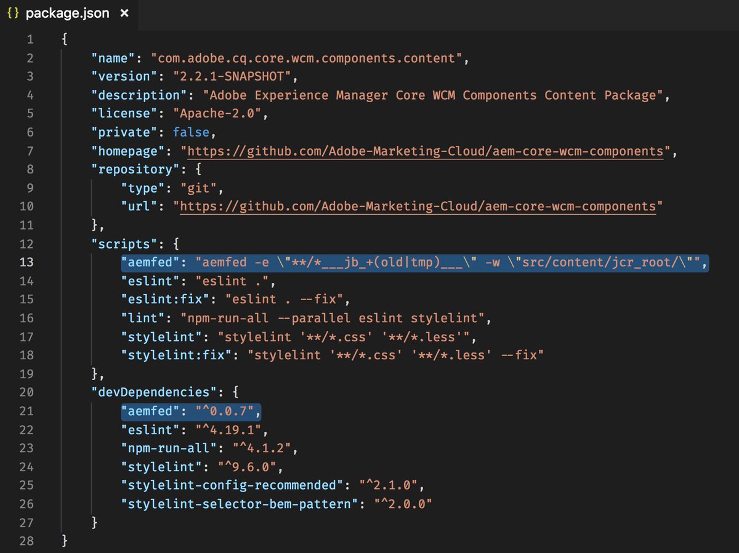This screenshot has width=739, height=553.
Task: Click the "^2.0.0" version on line 26
Action: click(403, 503)
